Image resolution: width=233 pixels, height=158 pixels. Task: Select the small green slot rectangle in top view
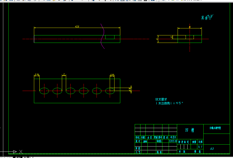(110, 37)
